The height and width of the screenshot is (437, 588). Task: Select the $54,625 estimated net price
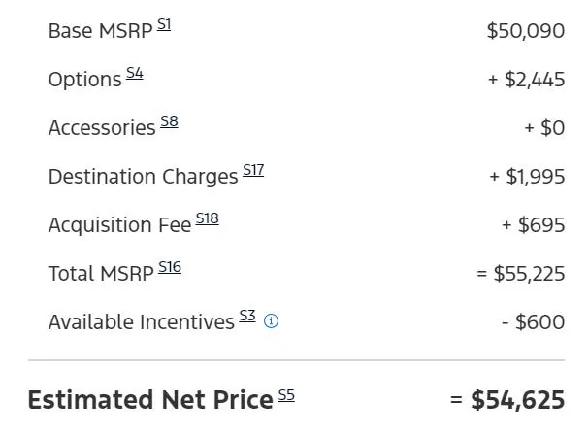(x=517, y=400)
